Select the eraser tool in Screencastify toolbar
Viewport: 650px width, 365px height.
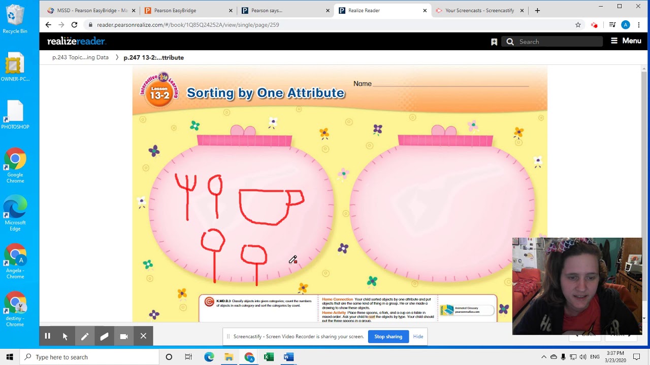click(x=104, y=336)
